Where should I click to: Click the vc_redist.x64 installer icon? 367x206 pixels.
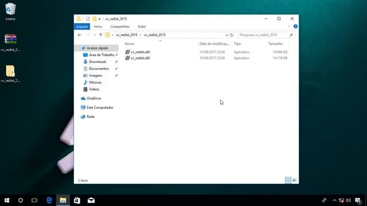(127, 52)
